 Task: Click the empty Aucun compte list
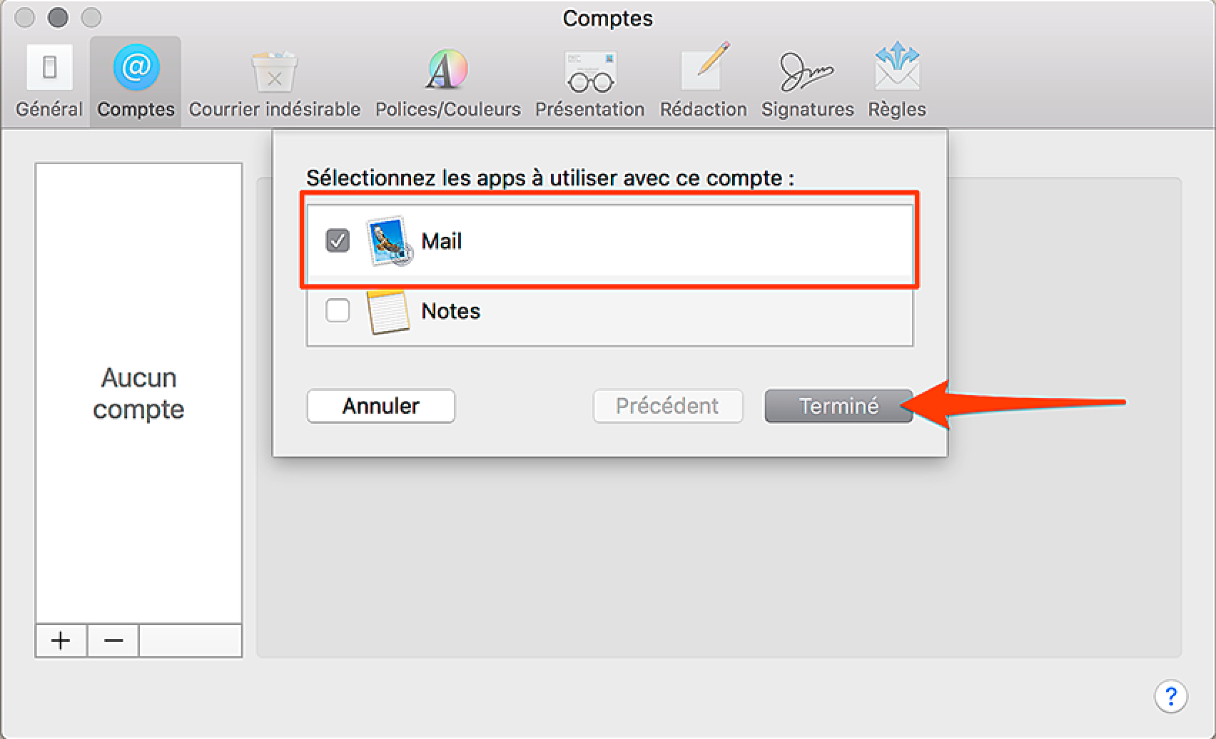coord(138,394)
